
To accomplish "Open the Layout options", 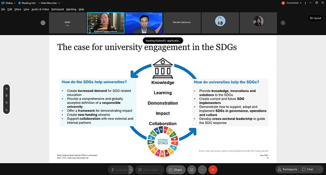I will pos(315,18).
